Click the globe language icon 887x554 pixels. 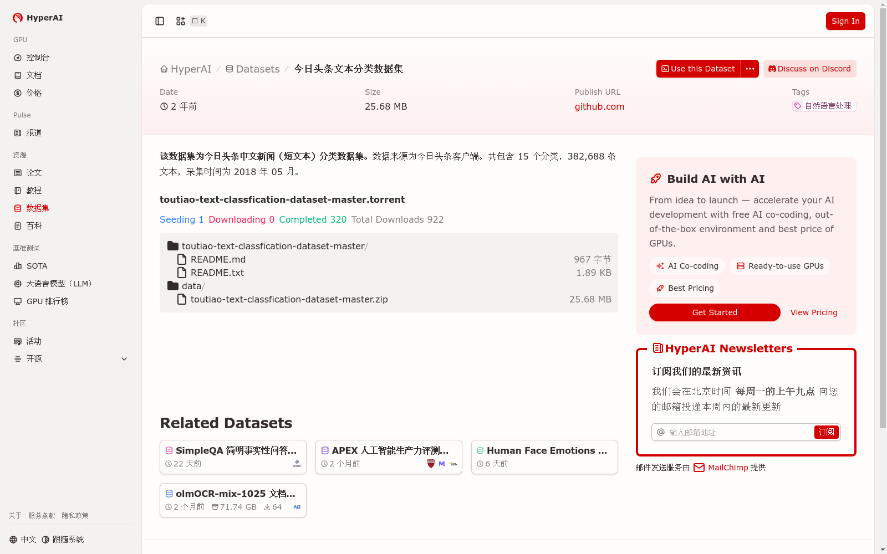(13, 540)
